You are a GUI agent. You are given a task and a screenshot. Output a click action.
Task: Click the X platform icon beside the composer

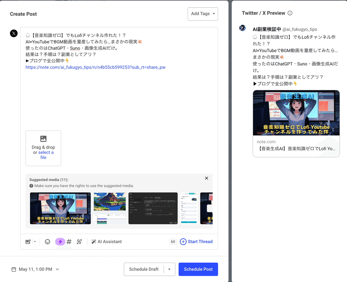[14, 33]
